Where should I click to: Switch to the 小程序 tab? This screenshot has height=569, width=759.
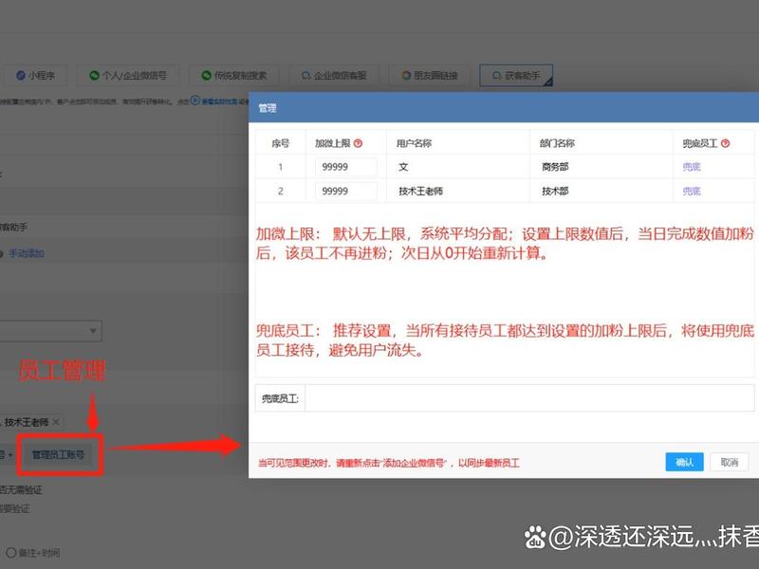coord(35,76)
